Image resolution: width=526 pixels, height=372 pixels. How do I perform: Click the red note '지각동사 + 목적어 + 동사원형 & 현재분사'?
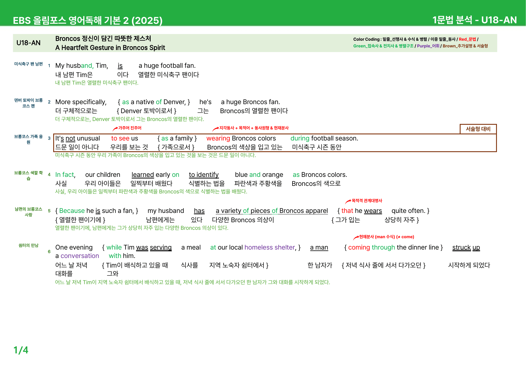pos(254,128)
